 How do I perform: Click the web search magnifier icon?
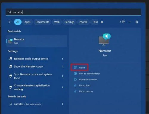tap(10, 104)
